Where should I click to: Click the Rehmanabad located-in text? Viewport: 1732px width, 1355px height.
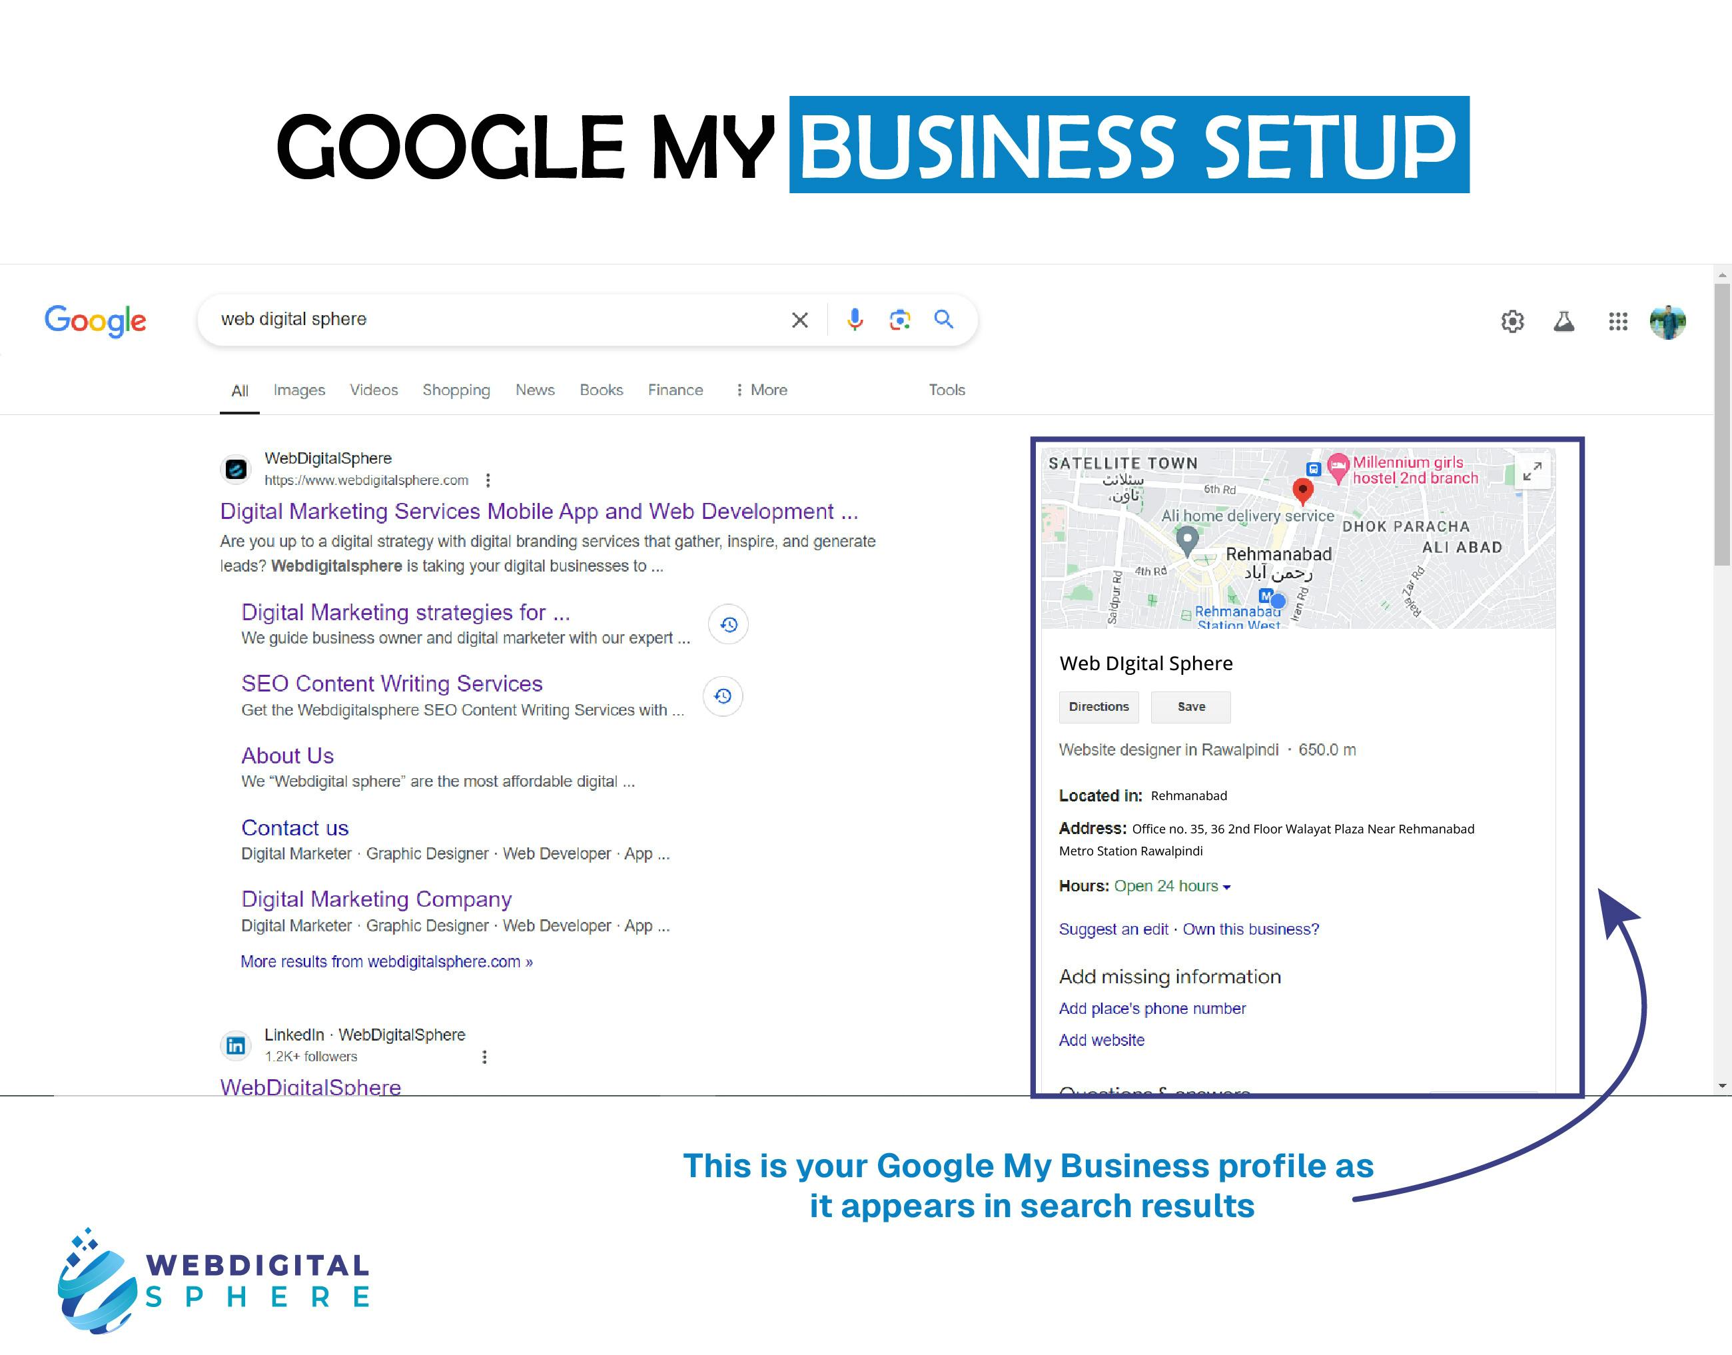pyautogui.click(x=1188, y=795)
